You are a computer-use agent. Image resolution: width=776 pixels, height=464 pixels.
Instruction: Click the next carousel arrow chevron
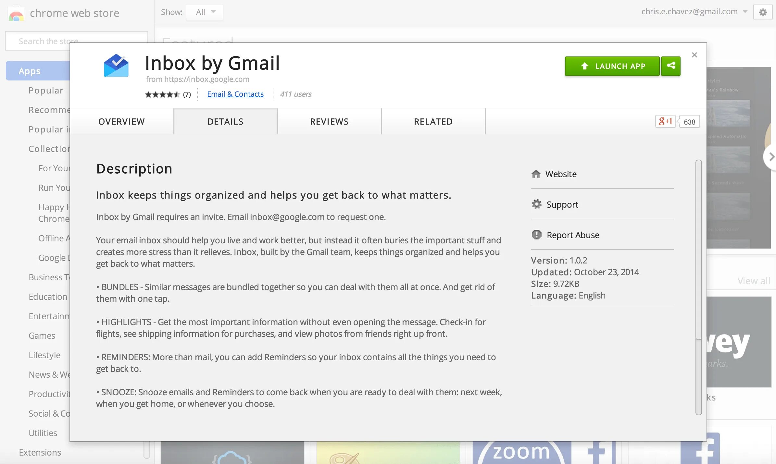[x=771, y=157]
